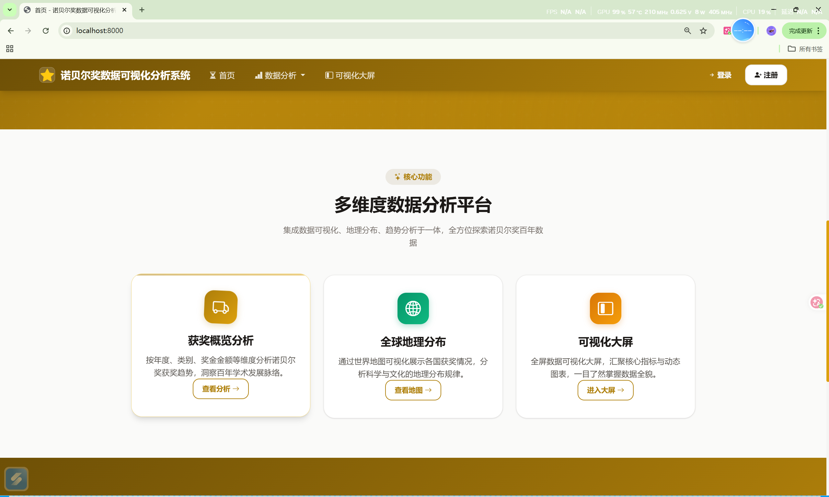Click the 查看地图 button

413,390
